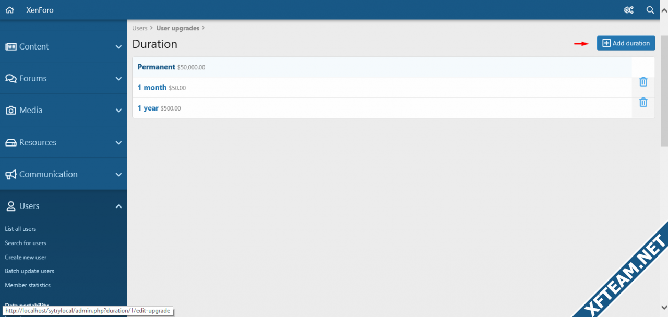Open the settings gears icon

click(x=629, y=10)
